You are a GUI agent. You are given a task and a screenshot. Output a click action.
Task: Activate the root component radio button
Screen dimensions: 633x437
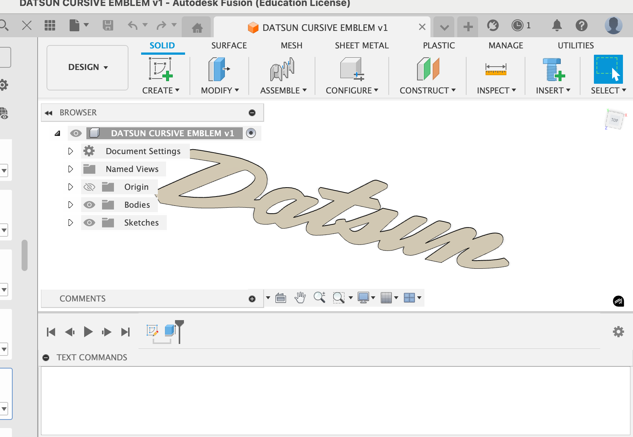pos(251,133)
